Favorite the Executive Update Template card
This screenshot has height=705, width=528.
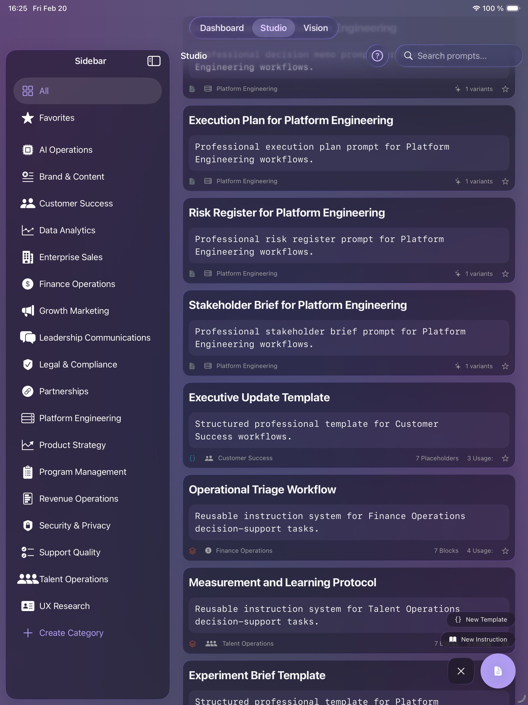click(505, 458)
